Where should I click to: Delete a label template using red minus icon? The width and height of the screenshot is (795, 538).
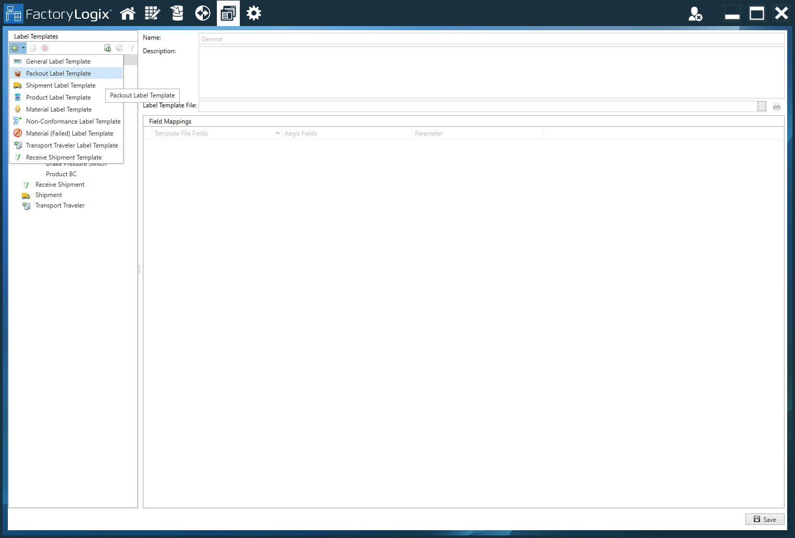[45, 47]
